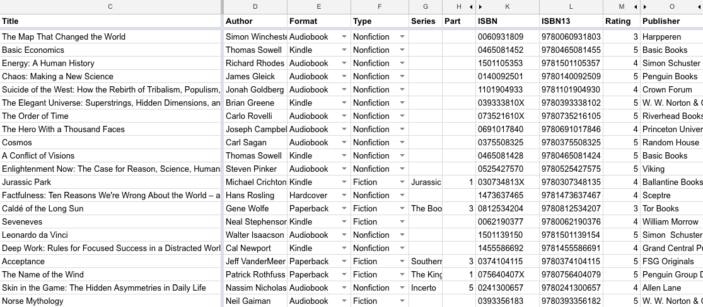Select title cell Chaos: Making a New Science

(110, 77)
